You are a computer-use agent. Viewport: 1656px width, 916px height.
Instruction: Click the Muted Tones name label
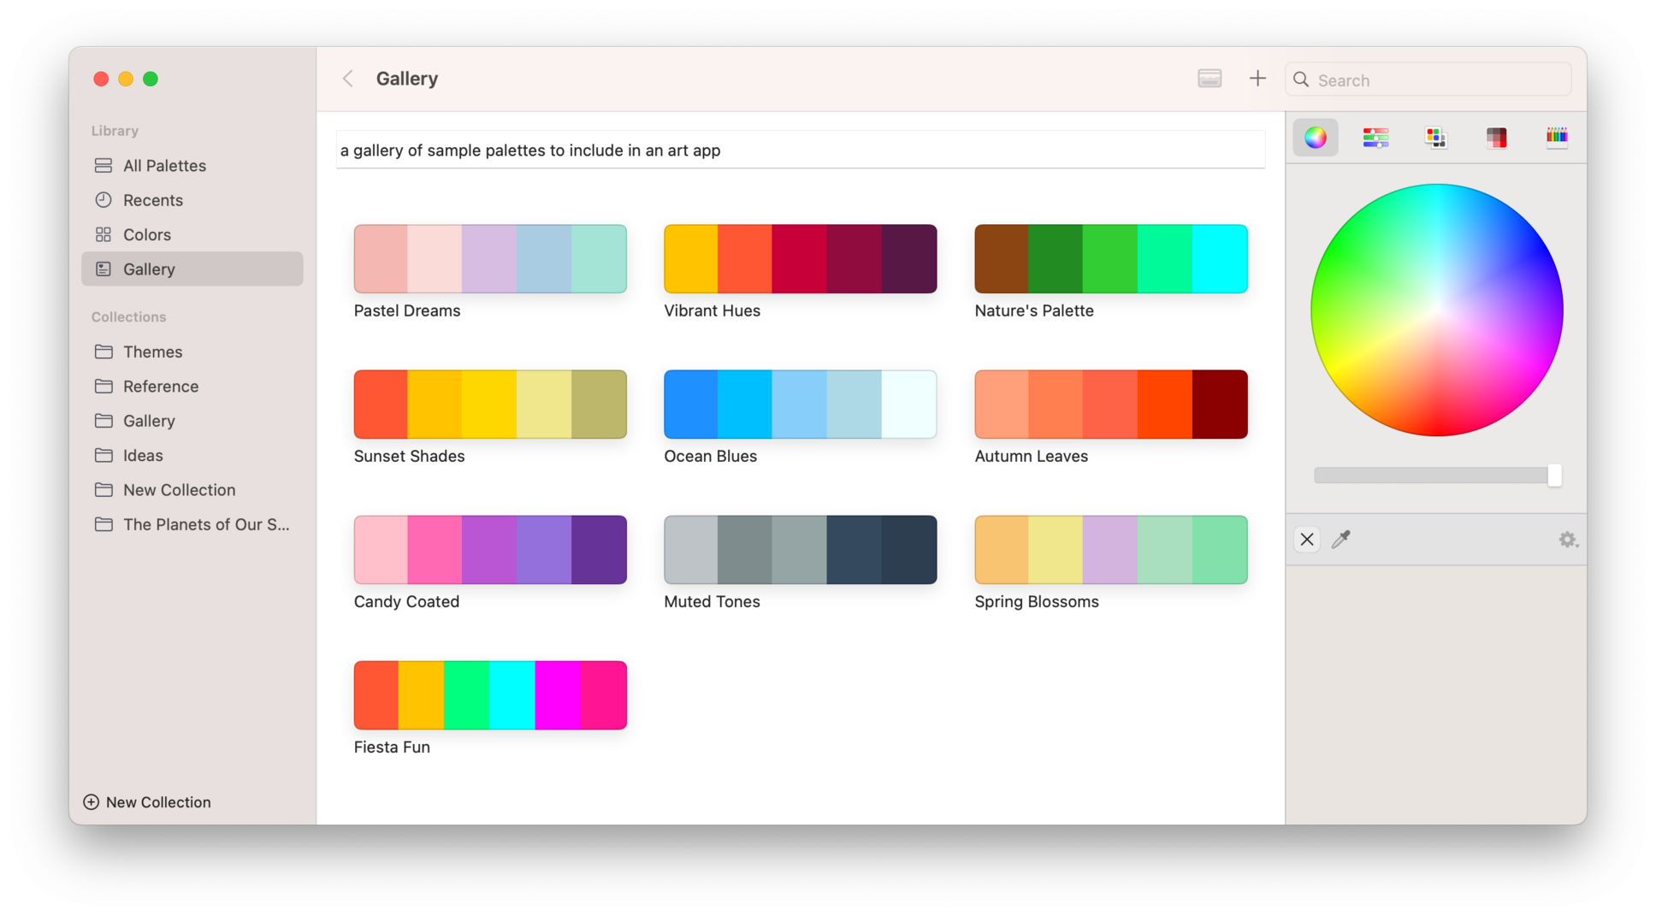(713, 601)
